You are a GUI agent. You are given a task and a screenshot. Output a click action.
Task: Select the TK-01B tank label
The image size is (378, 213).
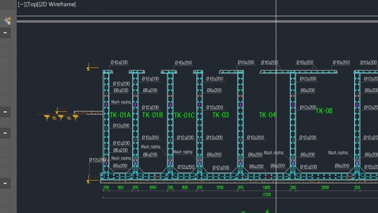point(152,115)
